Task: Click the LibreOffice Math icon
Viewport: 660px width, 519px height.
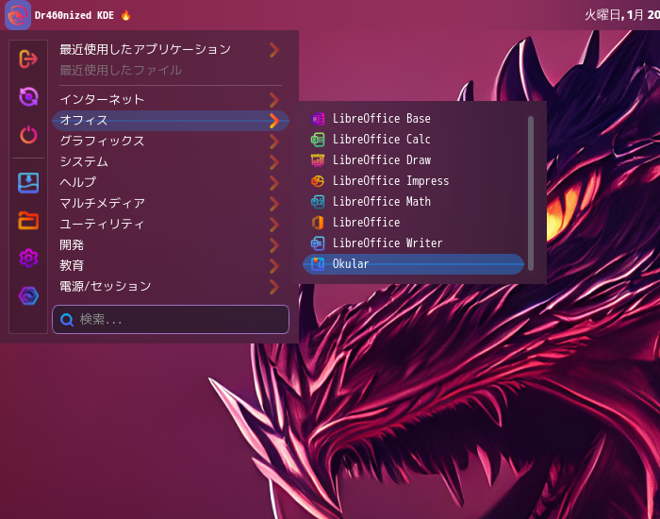Action: [x=318, y=202]
